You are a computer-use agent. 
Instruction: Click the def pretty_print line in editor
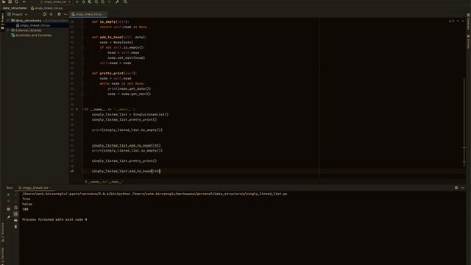(x=114, y=74)
